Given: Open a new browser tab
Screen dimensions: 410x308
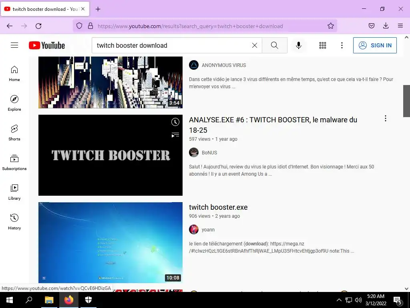Looking at the screenshot, I should pyautogui.click(x=98, y=9).
